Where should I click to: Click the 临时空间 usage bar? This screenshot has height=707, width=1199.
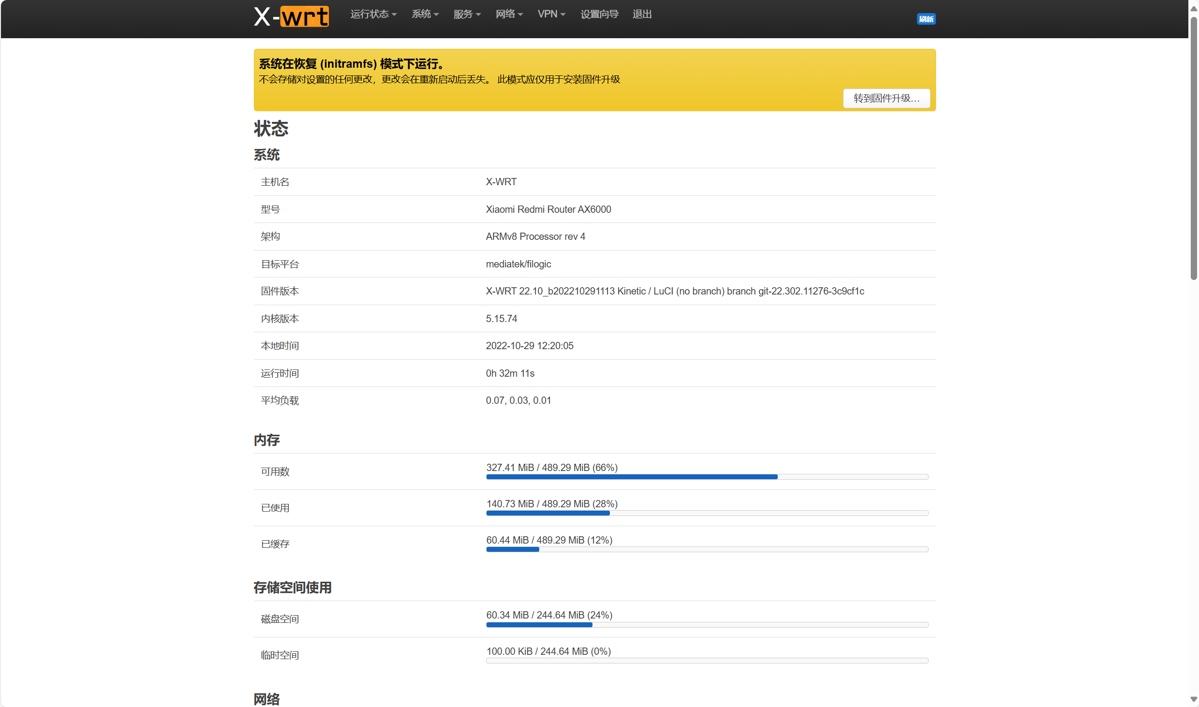(707, 661)
